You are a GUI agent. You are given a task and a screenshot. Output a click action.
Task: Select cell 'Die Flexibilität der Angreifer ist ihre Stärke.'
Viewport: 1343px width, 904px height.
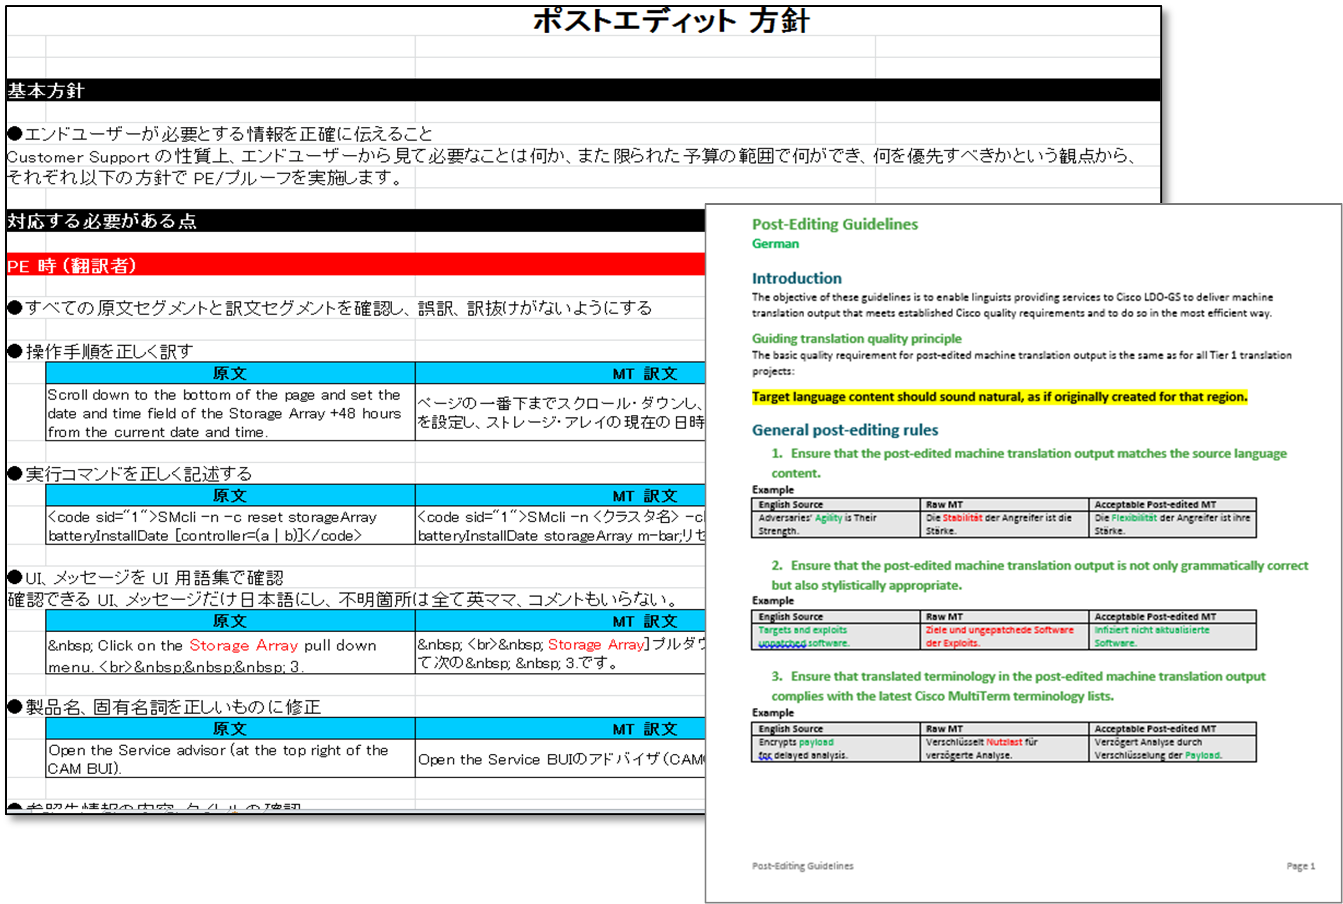(x=1172, y=524)
